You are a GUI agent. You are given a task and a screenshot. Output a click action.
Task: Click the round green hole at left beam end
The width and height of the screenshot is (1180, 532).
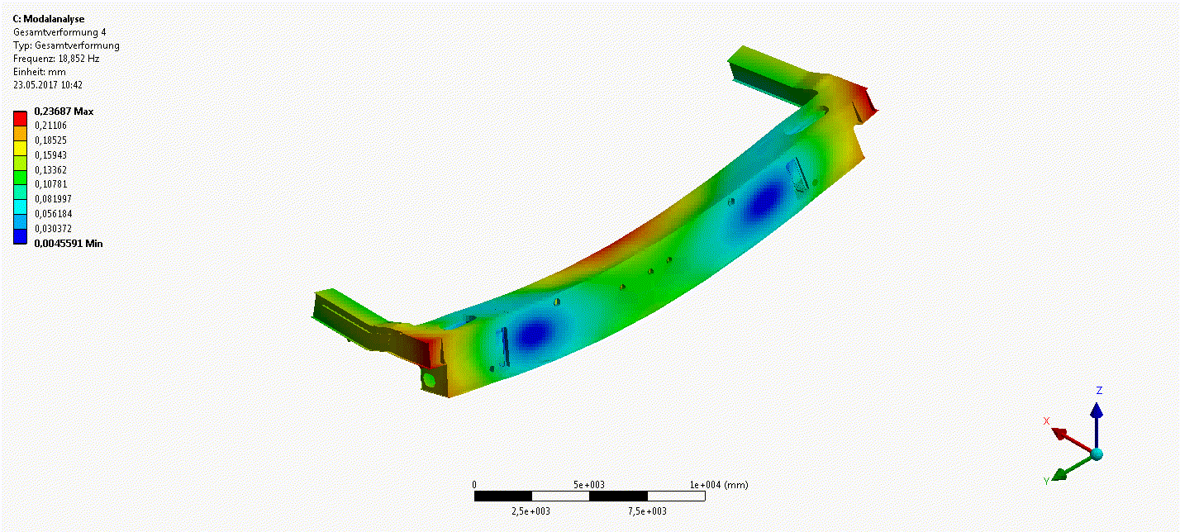(428, 380)
